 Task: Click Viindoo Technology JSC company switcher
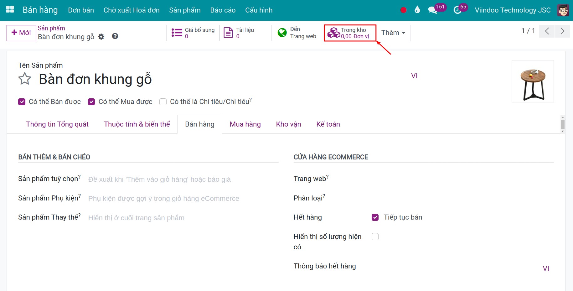coord(513,10)
